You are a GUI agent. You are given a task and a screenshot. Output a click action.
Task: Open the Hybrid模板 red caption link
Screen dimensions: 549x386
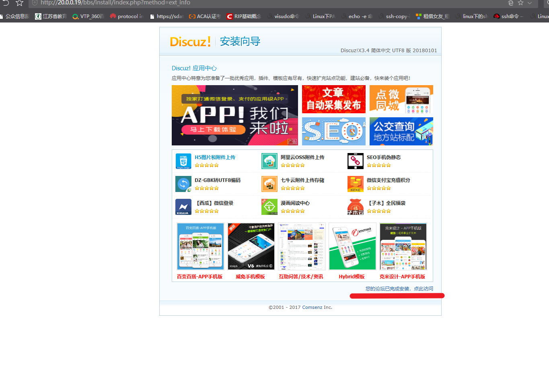(x=352, y=277)
